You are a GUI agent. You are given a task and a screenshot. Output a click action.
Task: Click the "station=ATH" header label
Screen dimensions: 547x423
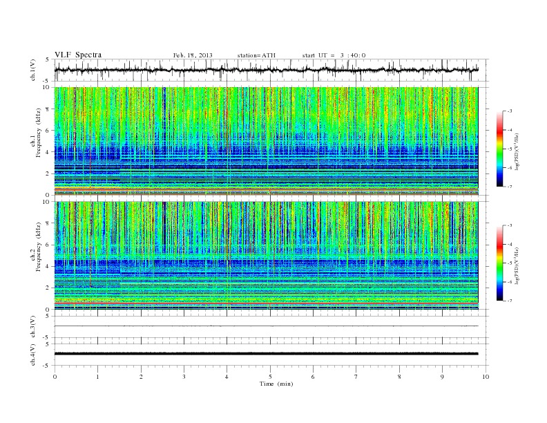256,55
